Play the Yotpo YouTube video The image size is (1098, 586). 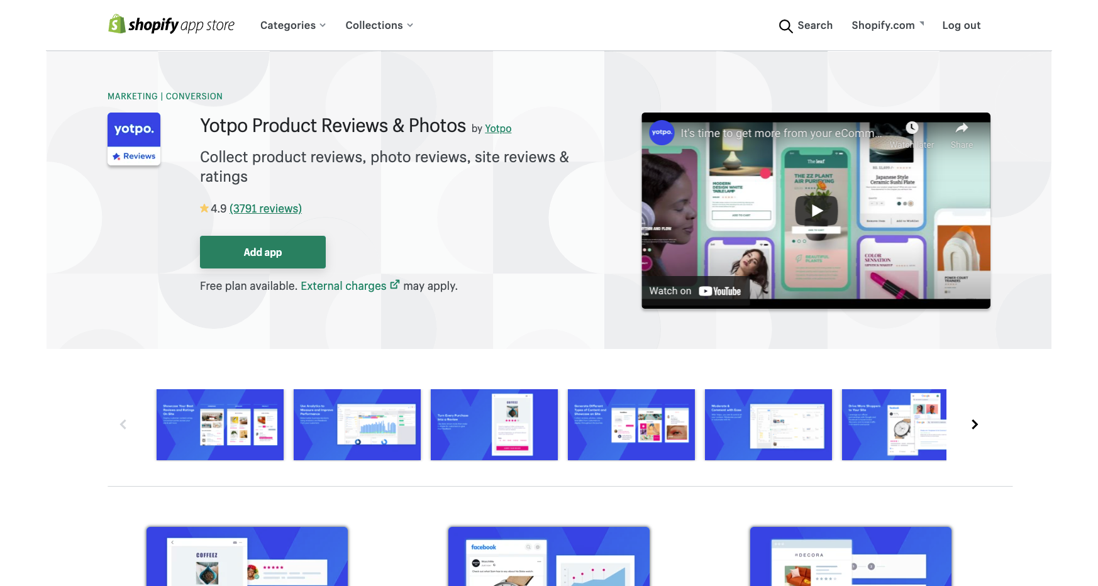click(x=816, y=211)
